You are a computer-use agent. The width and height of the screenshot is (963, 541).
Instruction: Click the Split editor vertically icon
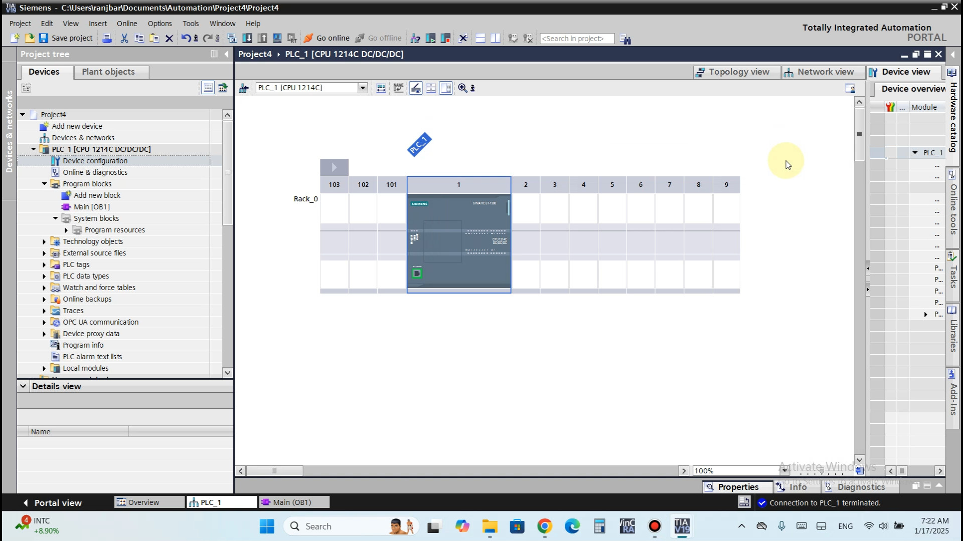coord(495,38)
